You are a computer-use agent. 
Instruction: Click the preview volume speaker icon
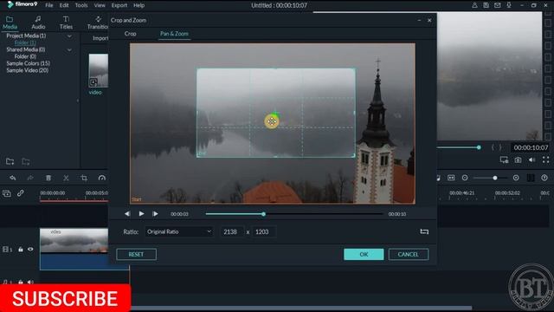pyautogui.click(x=531, y=159)
